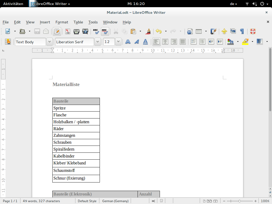Toggle italic formatting
This screenshot has width=272, height=204.
(x=137, y=42)
